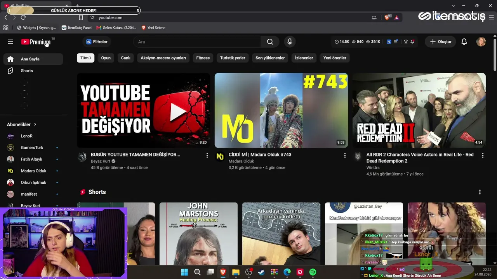Open more options for Beyaz Kurt video
The width and height of the screenshot is (497, 279).
(x=207, y=155)
